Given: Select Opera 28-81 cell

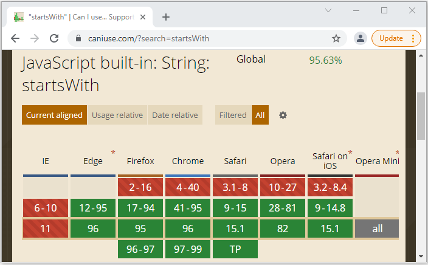Looking at the screenshot, I should [x=283, y=208].
